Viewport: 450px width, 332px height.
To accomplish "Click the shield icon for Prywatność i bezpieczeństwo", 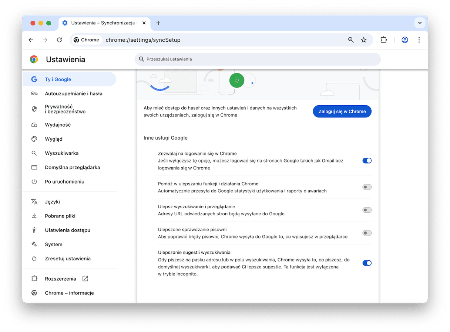I will click(34, 109).
